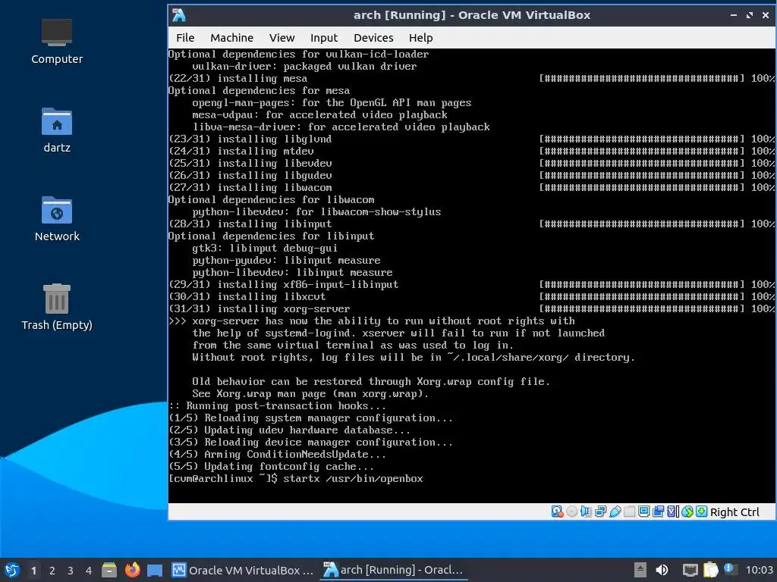Click the VirtualBox window icon in title bar
Image resolution: width=777 pixels, height=582 pixels.
pyautogui.click(x=179, y=15)
